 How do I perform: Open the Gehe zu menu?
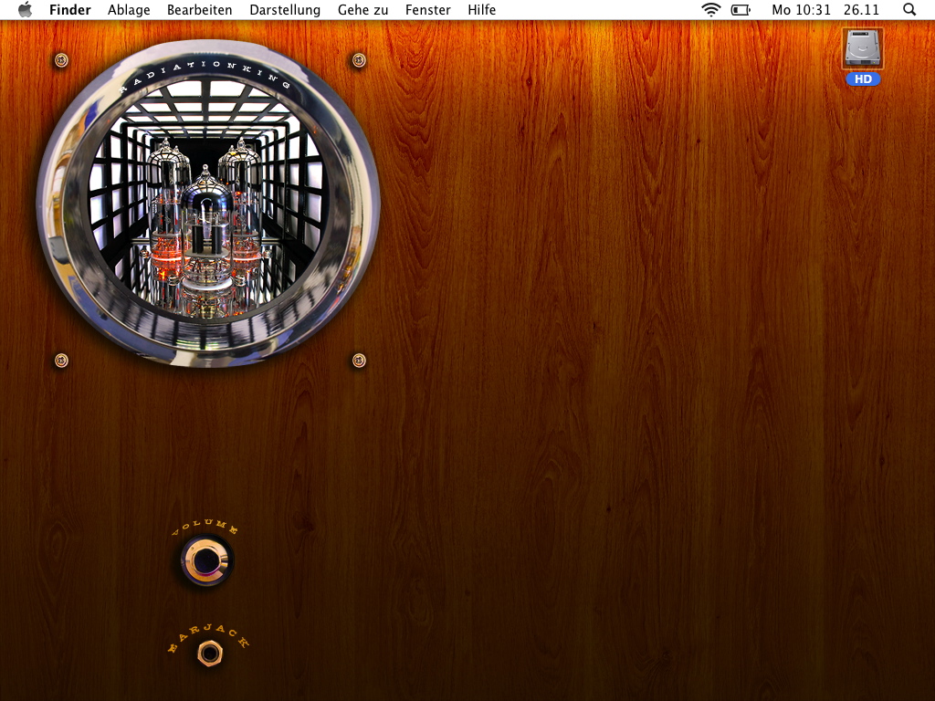[x=362, y=9]
